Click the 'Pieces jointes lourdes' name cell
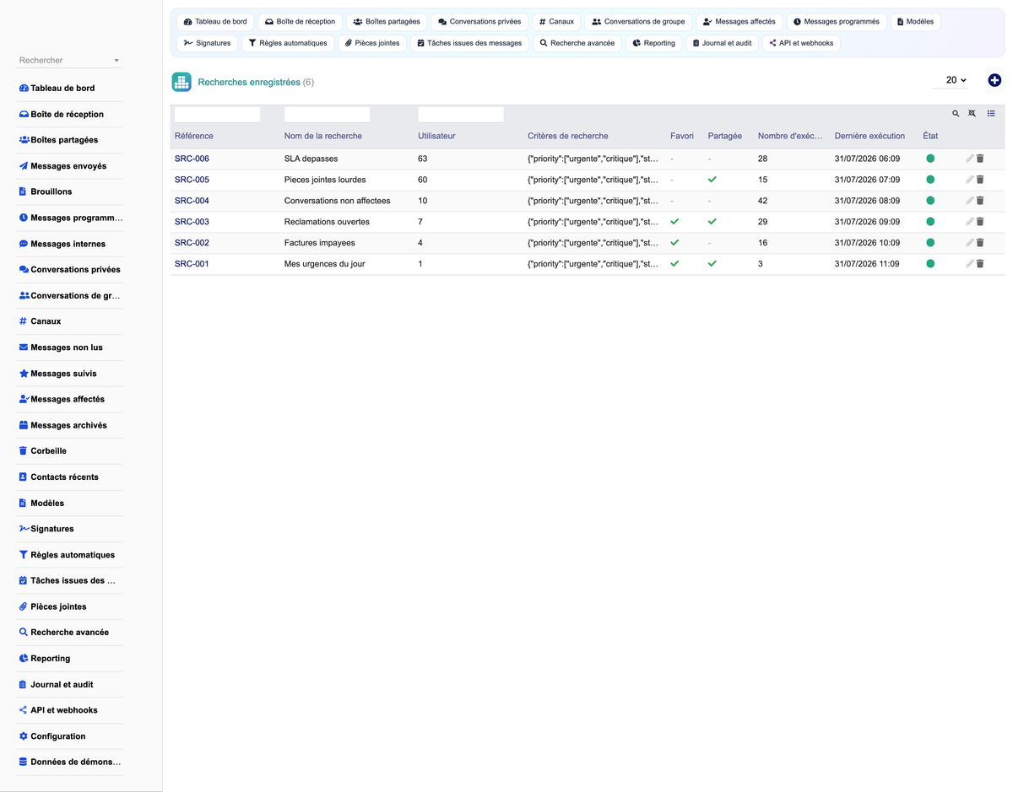 coord(325,180)
